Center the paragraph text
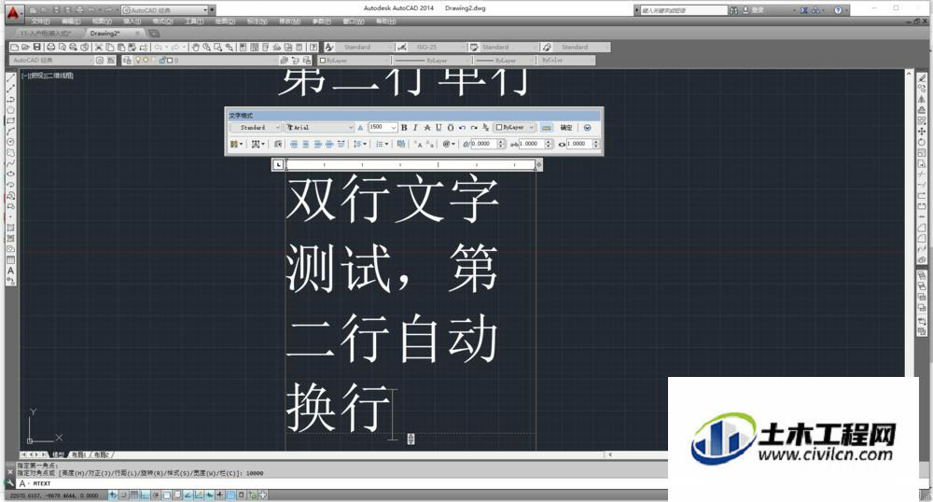This screenshot has width=933, height=502. [306, 144]
